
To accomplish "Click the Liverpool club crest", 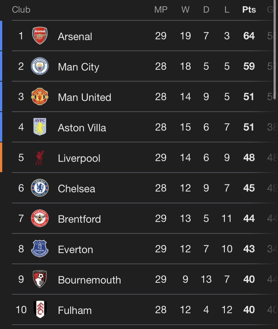I will coord(40,158).
